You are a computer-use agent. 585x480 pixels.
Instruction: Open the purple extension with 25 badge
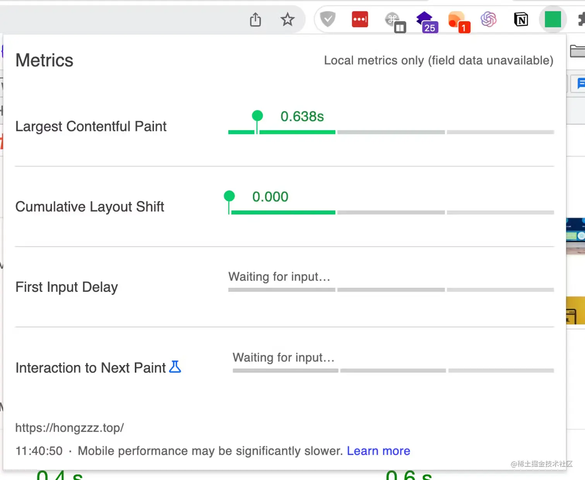pos(426,21)
